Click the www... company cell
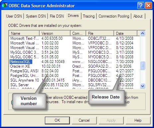The width and height of the screenshot is (154, 128). (x=78, y=62)
